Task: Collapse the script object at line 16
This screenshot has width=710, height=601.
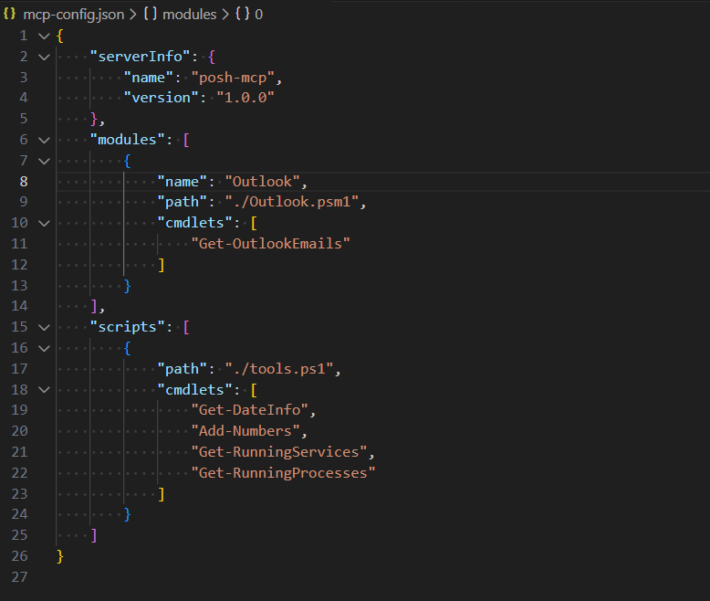Action: 44,348
